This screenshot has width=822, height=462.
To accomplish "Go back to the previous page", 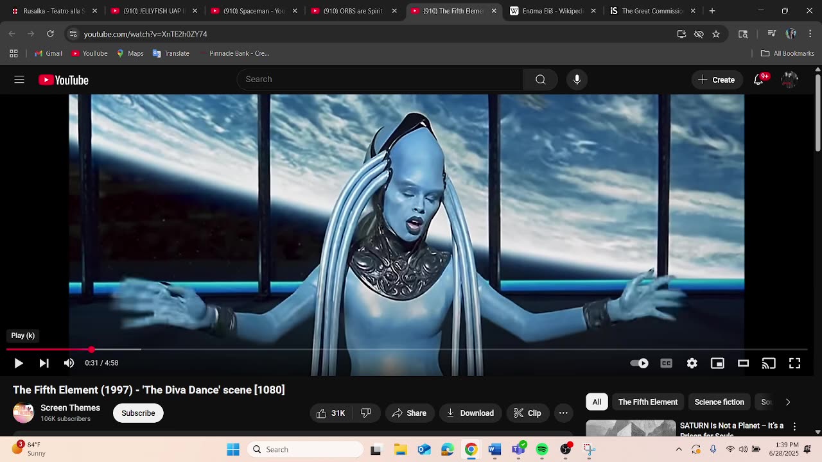I will click(12, 34).
